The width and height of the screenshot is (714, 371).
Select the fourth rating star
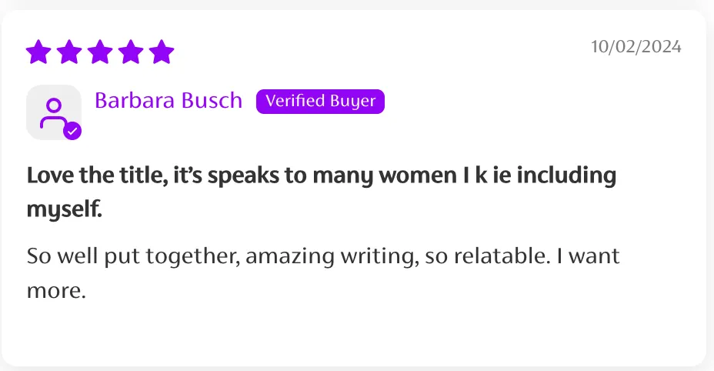131,52
